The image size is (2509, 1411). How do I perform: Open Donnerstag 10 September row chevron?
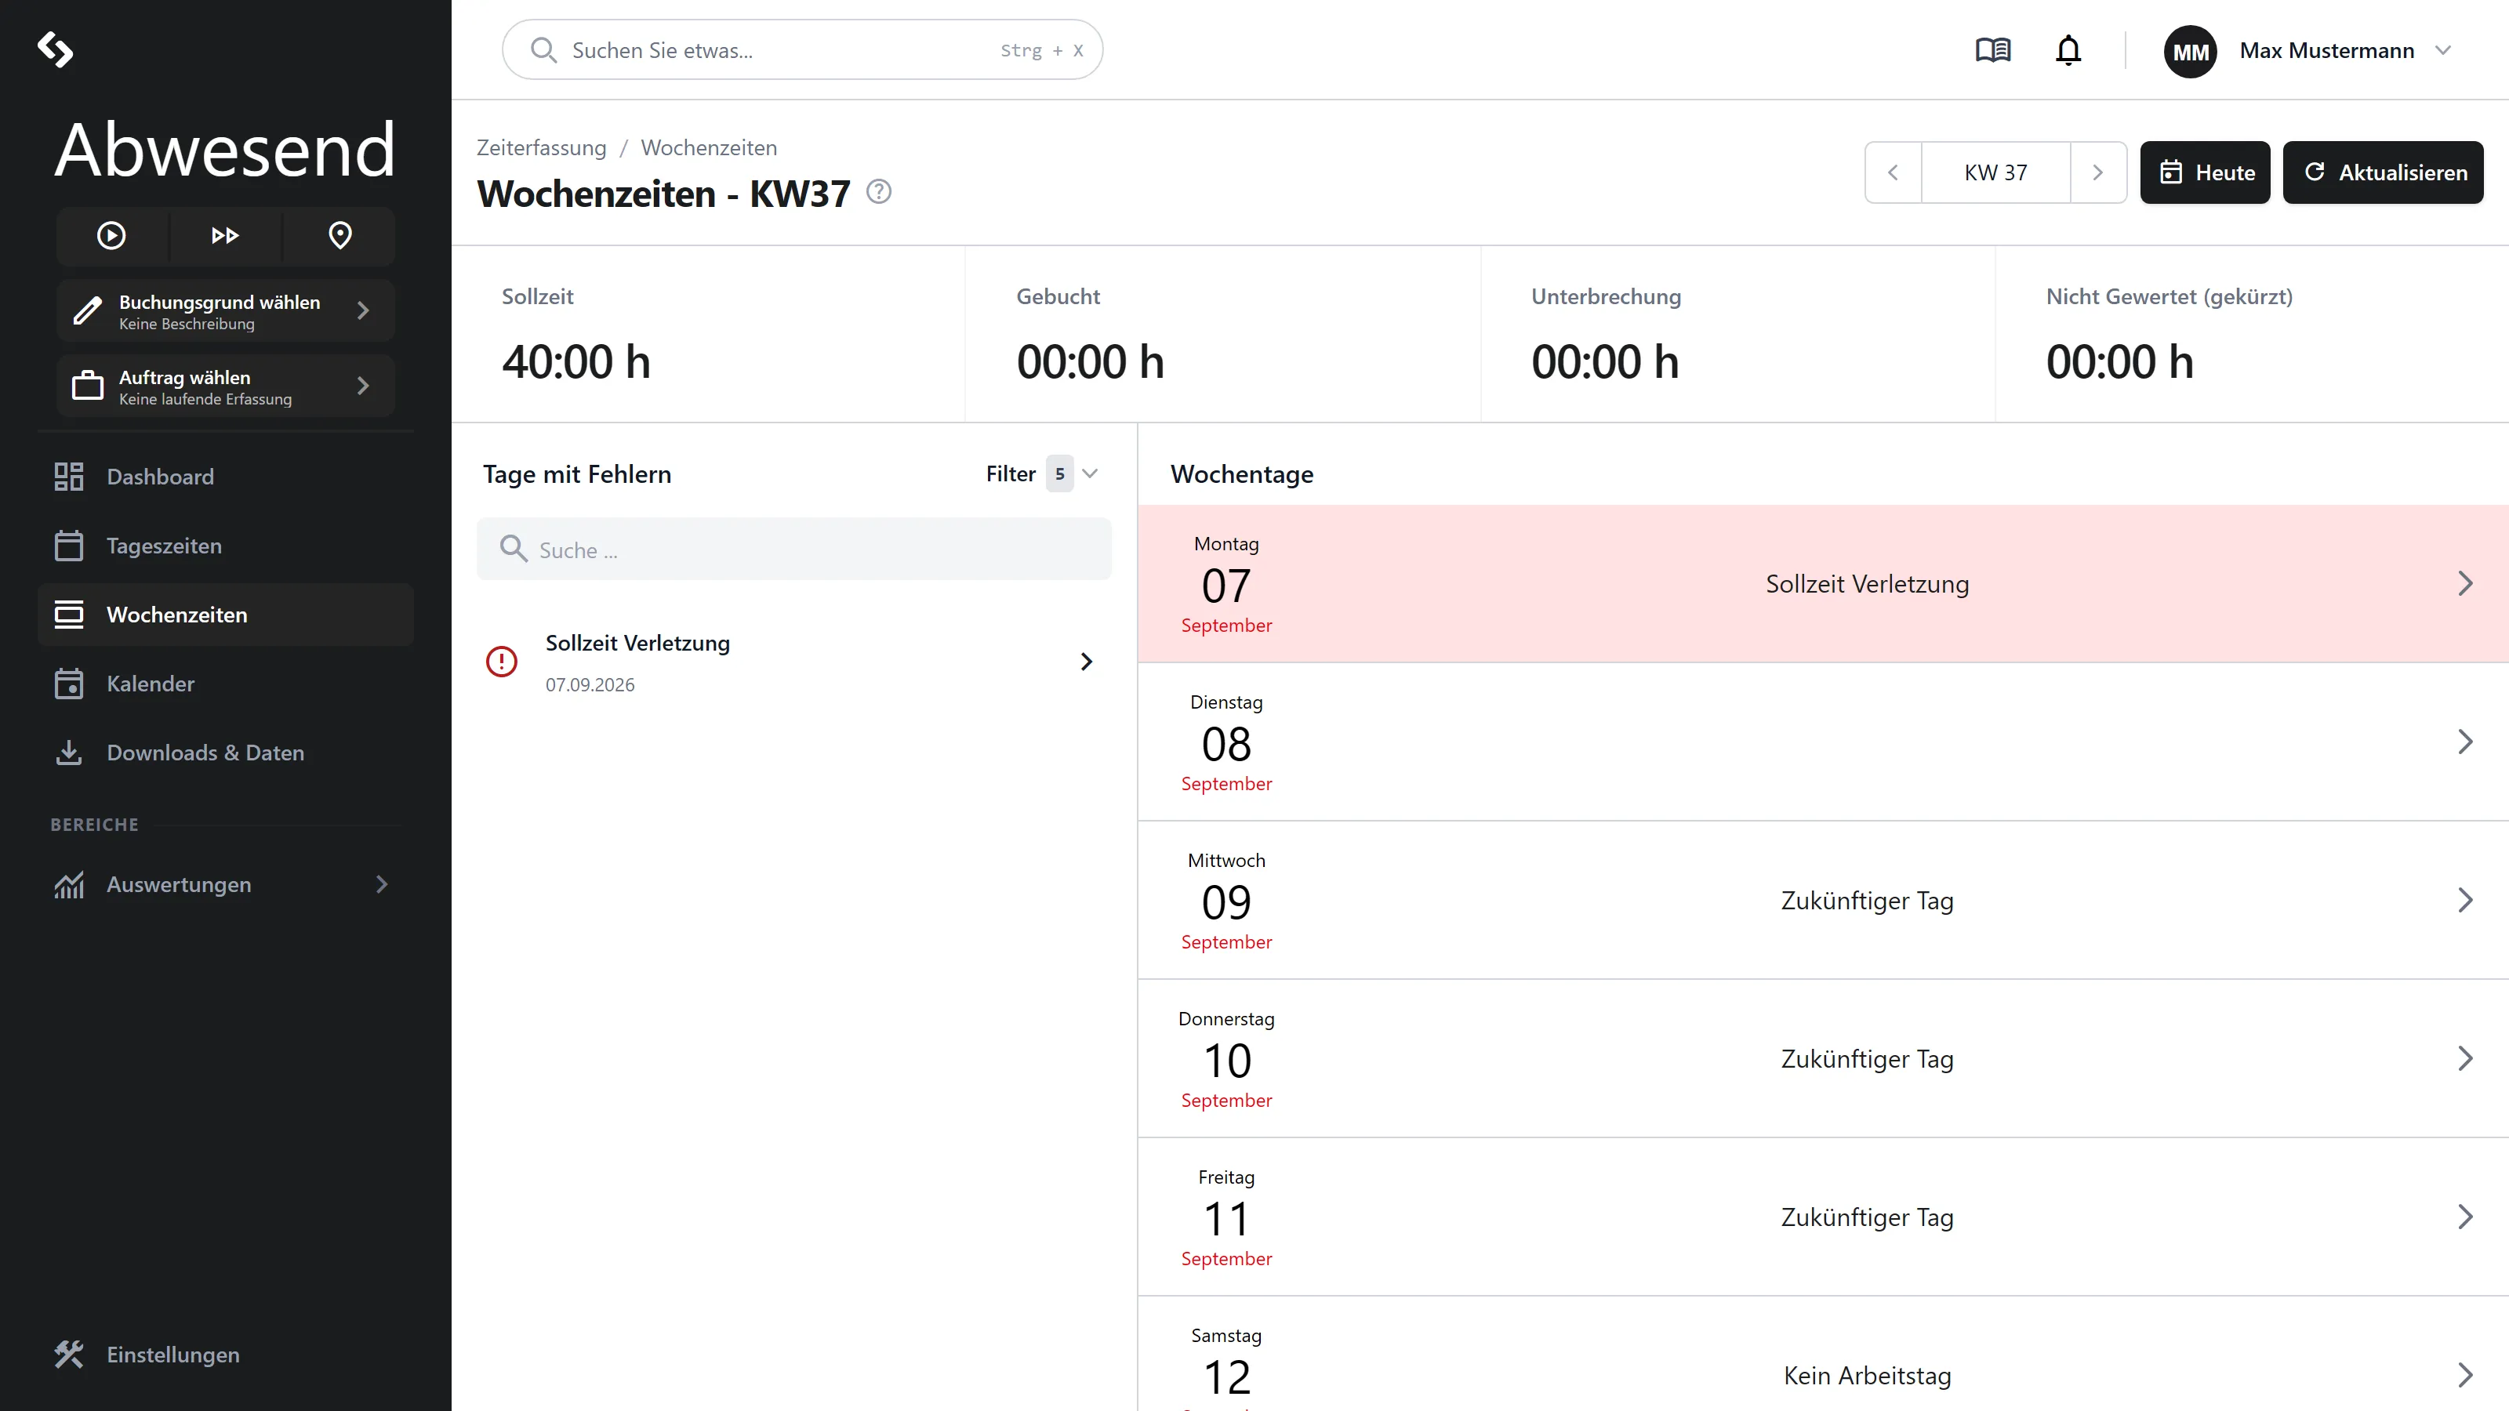pos(2465,1060)
